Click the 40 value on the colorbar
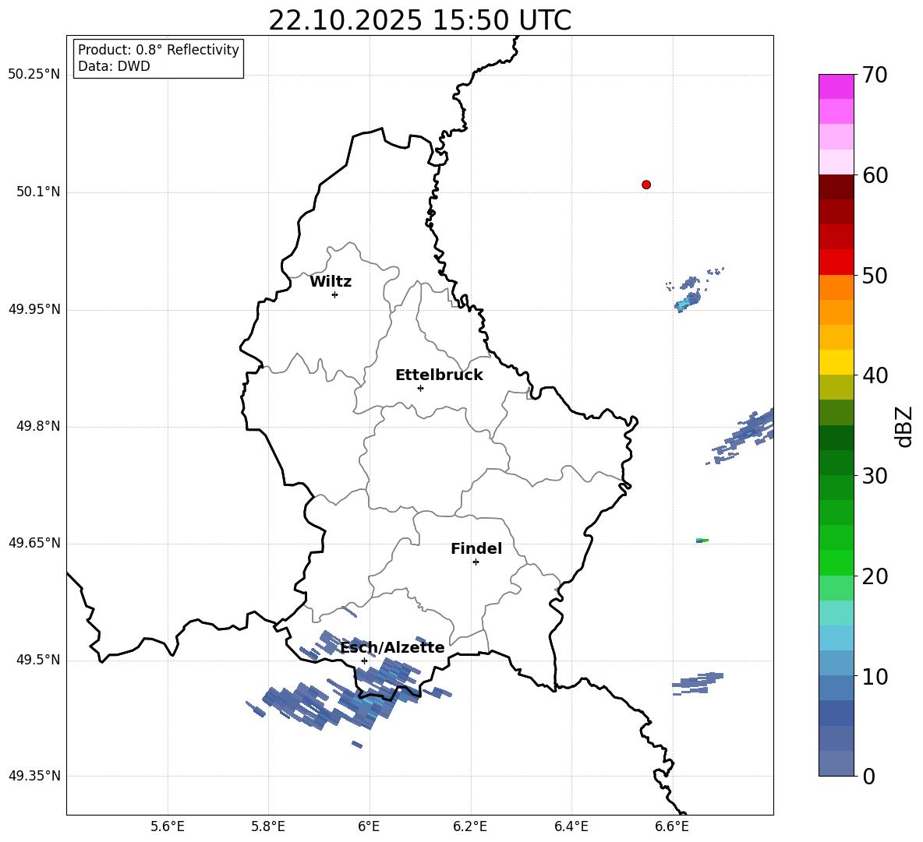923x842 pixels. [875, 375]
